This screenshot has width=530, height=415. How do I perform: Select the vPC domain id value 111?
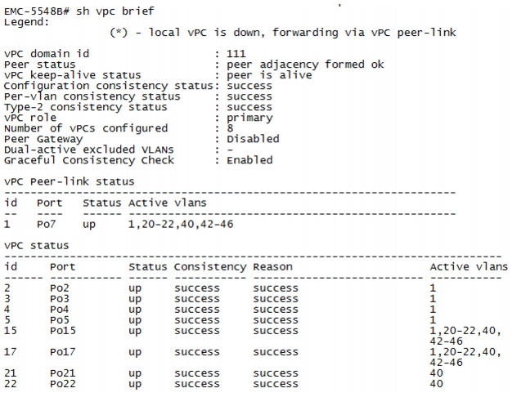[x=236, y=53]
